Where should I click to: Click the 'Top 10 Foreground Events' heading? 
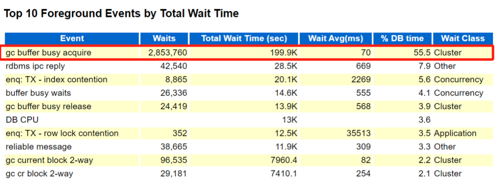(121, 14)
